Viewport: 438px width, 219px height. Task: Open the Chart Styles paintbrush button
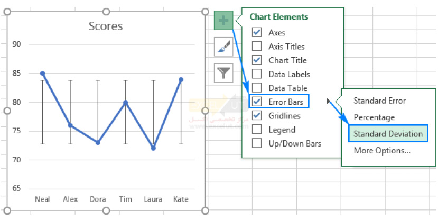tap(223, 47)
